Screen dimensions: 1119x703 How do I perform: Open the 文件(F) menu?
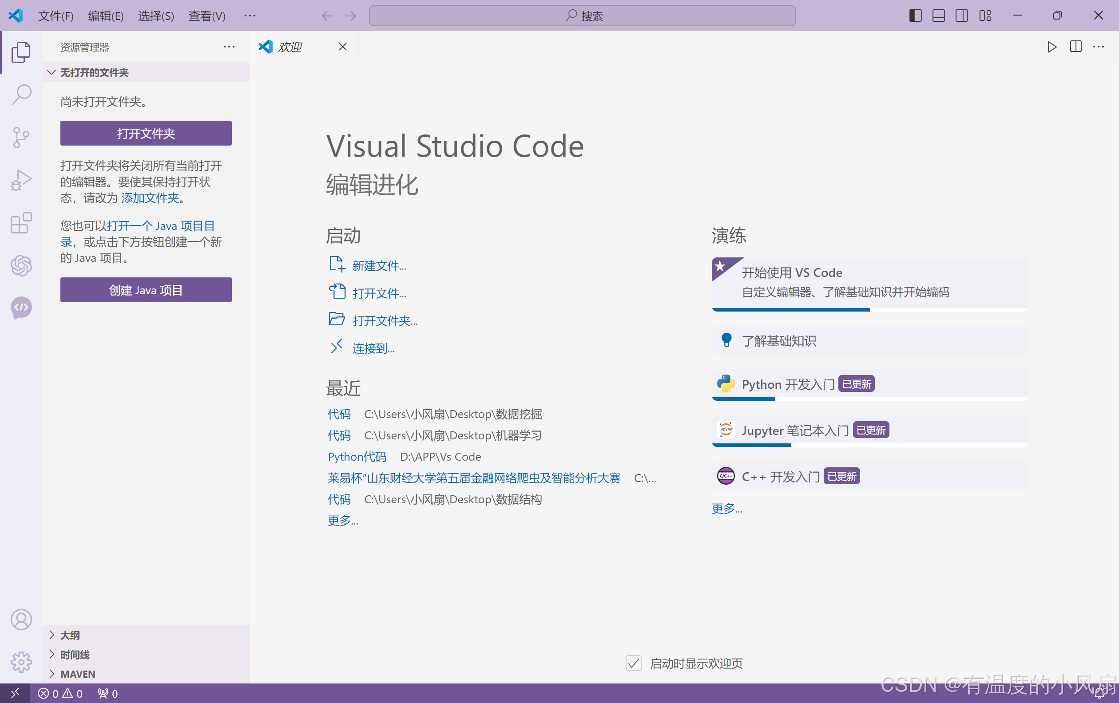56,16
